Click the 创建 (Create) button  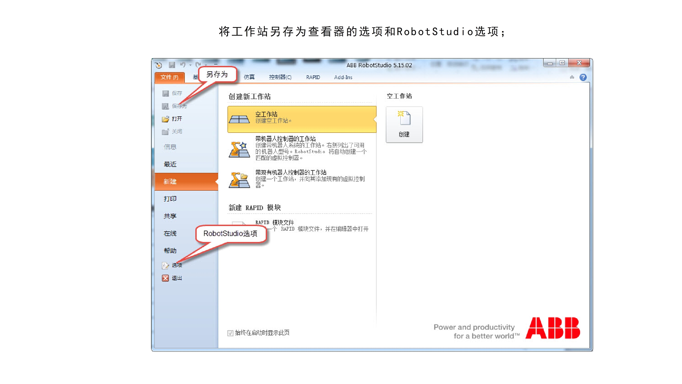coord(404,124)
